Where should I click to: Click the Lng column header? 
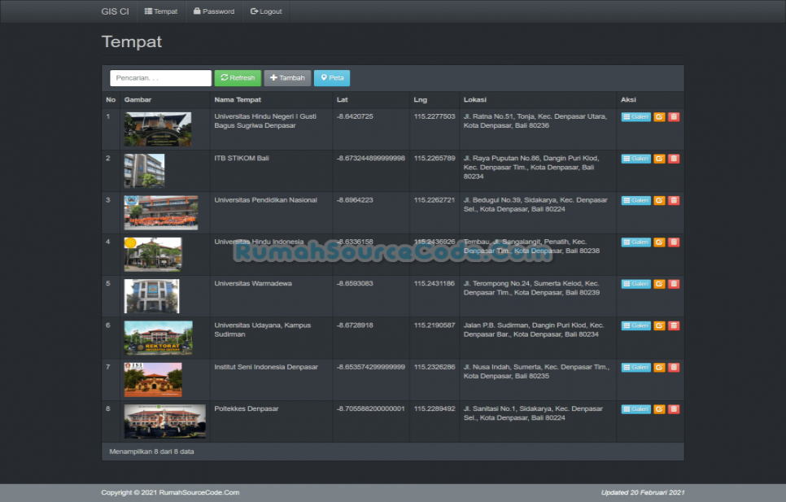click(420, 100)
